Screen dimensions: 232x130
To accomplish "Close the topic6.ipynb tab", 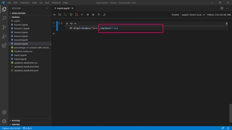I will tap(72, 8).
